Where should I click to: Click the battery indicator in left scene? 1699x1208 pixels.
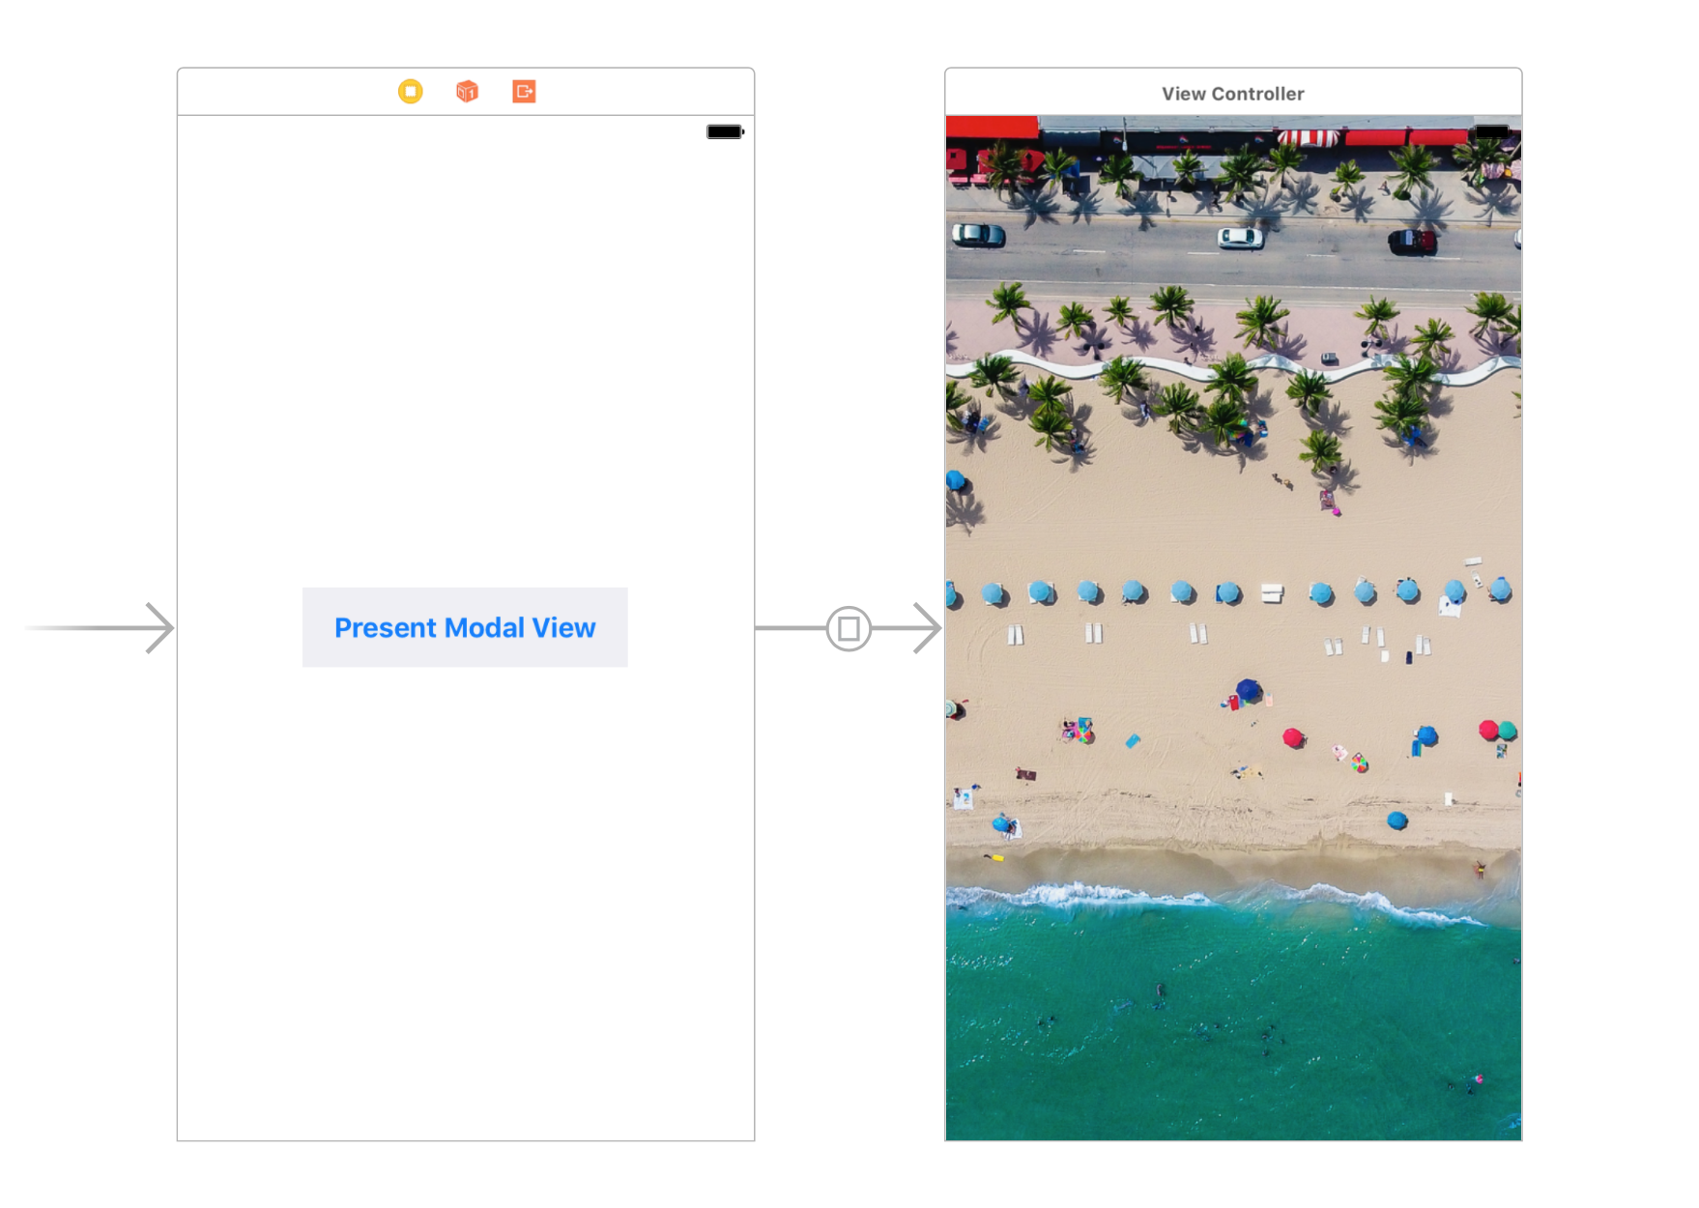(x=725, y=131)
